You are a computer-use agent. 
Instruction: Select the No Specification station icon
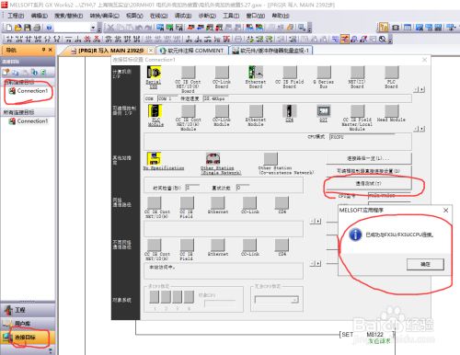[155, 158]
